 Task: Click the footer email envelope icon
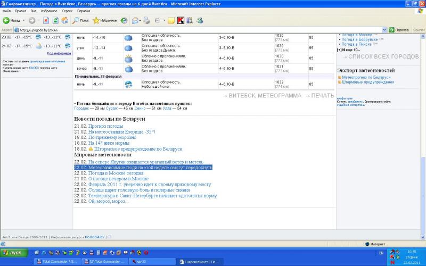point(110,237)
